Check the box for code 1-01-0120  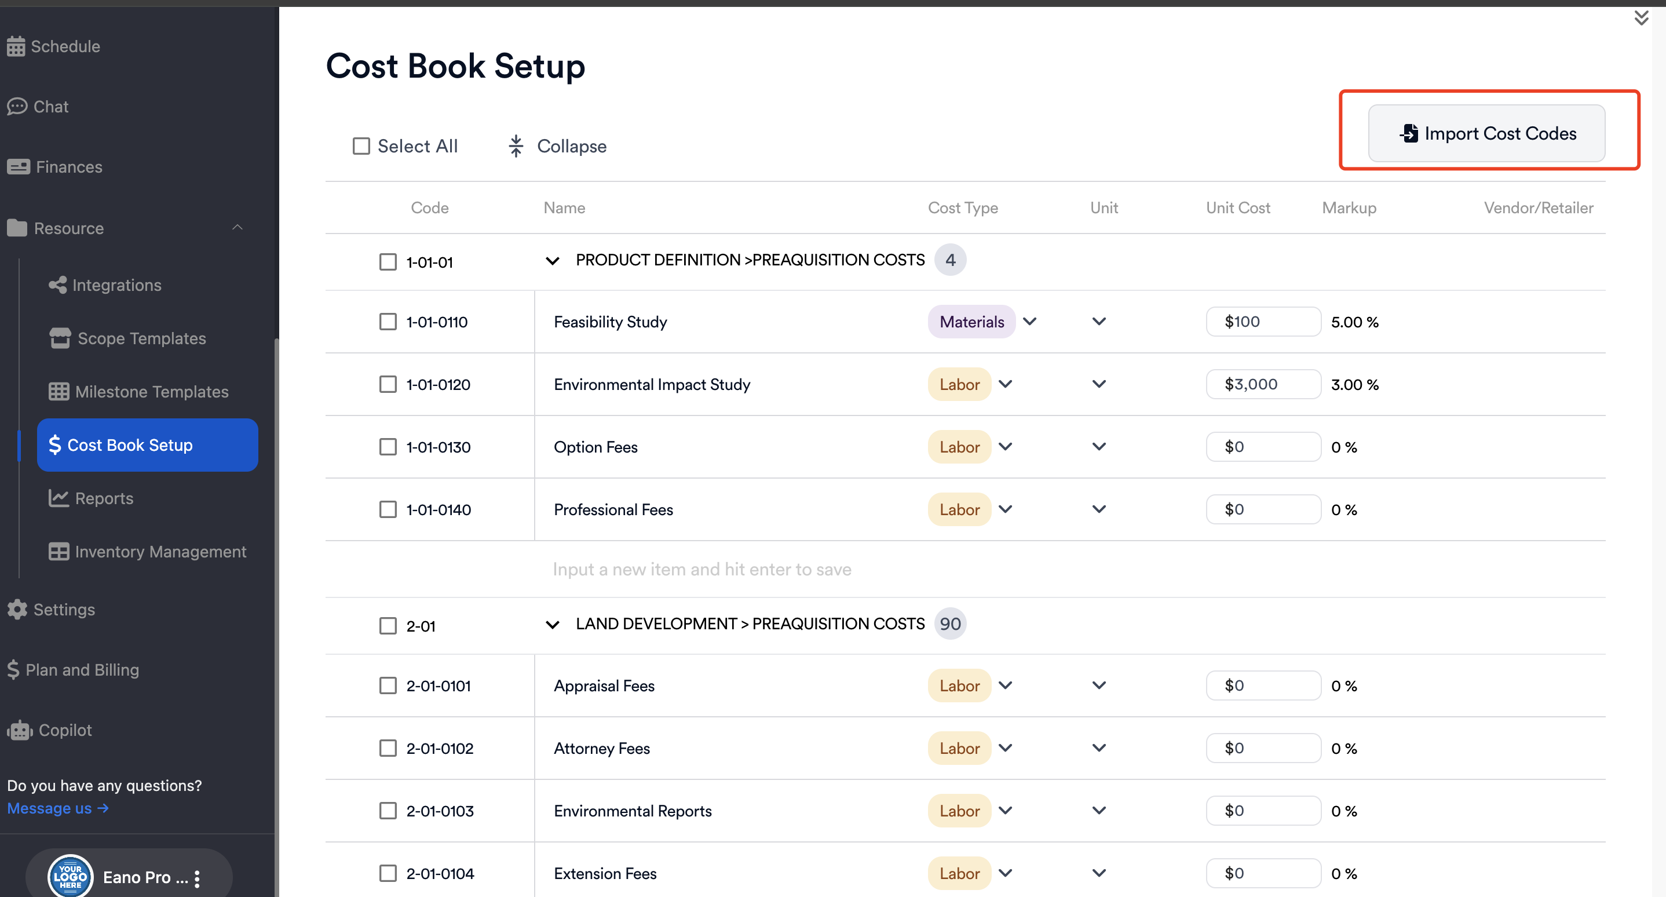pyautogui.click(x=388, y=384)
